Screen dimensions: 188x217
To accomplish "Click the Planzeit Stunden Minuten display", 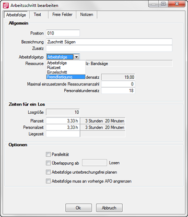I will tap(102, 121).
